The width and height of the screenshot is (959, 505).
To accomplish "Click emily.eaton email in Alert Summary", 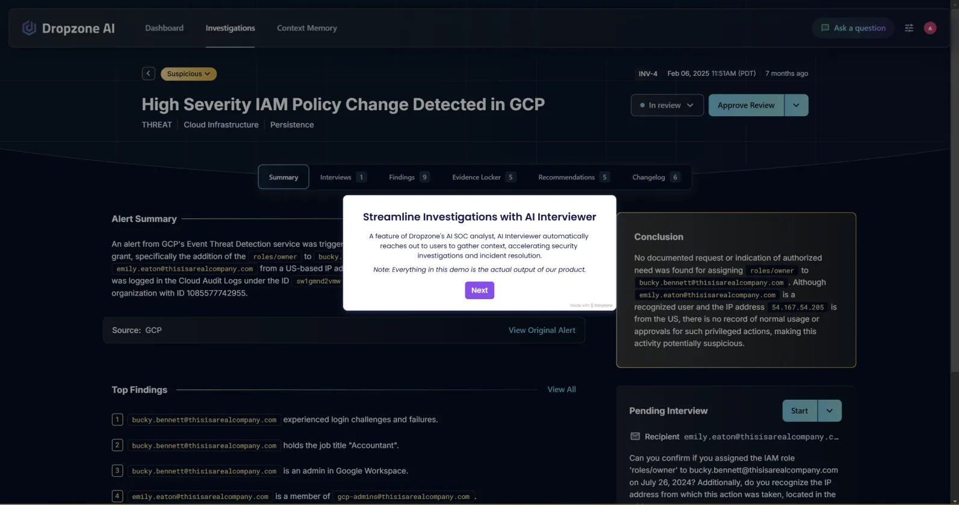I will [x=185, y=269].
